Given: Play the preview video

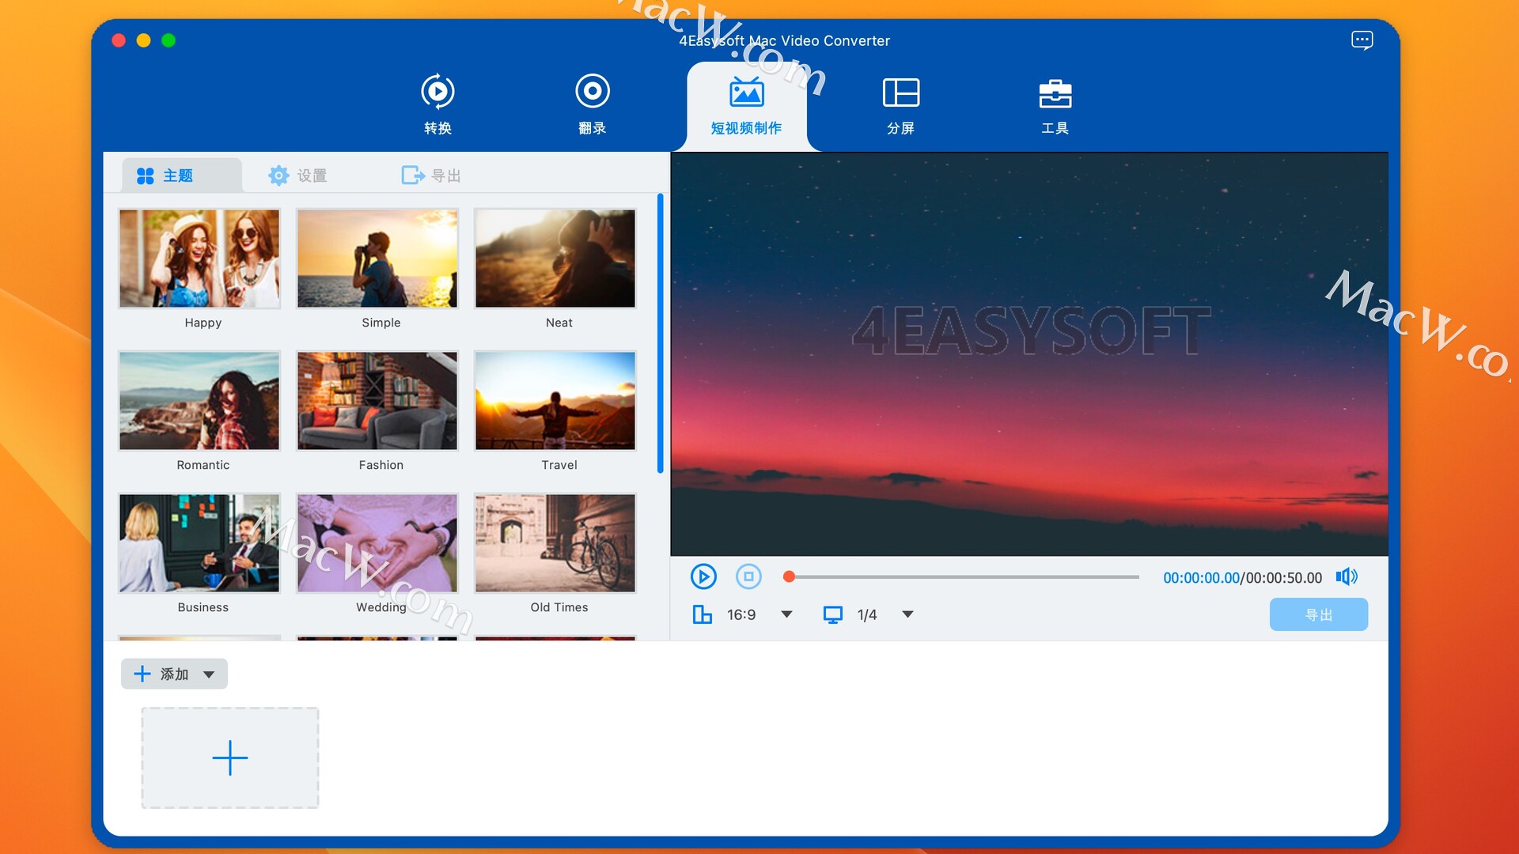Looking at the screenshot, I should pos(703,576).
